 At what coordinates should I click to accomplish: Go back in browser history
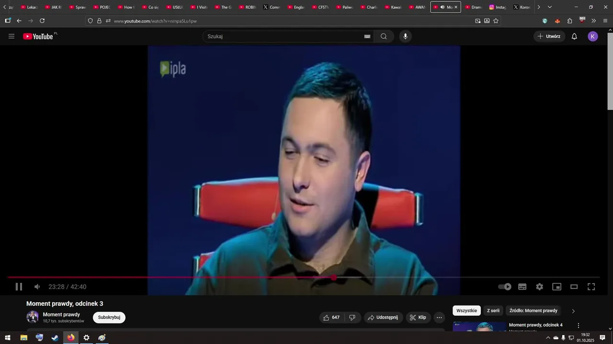pyautogui.click(x=19, y=21)
